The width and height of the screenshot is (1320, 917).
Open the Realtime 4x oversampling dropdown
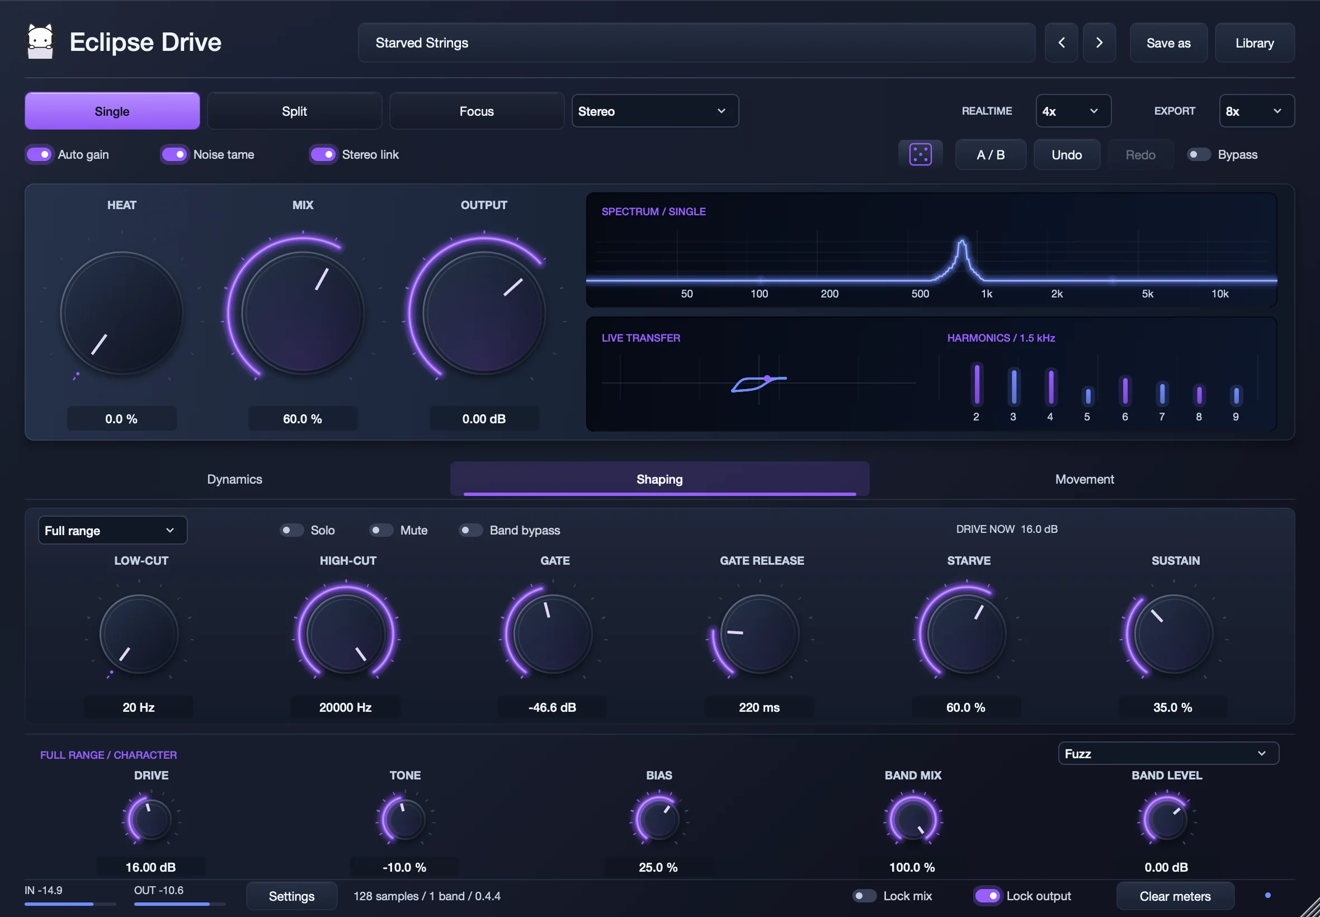[x=1073, y=111]
